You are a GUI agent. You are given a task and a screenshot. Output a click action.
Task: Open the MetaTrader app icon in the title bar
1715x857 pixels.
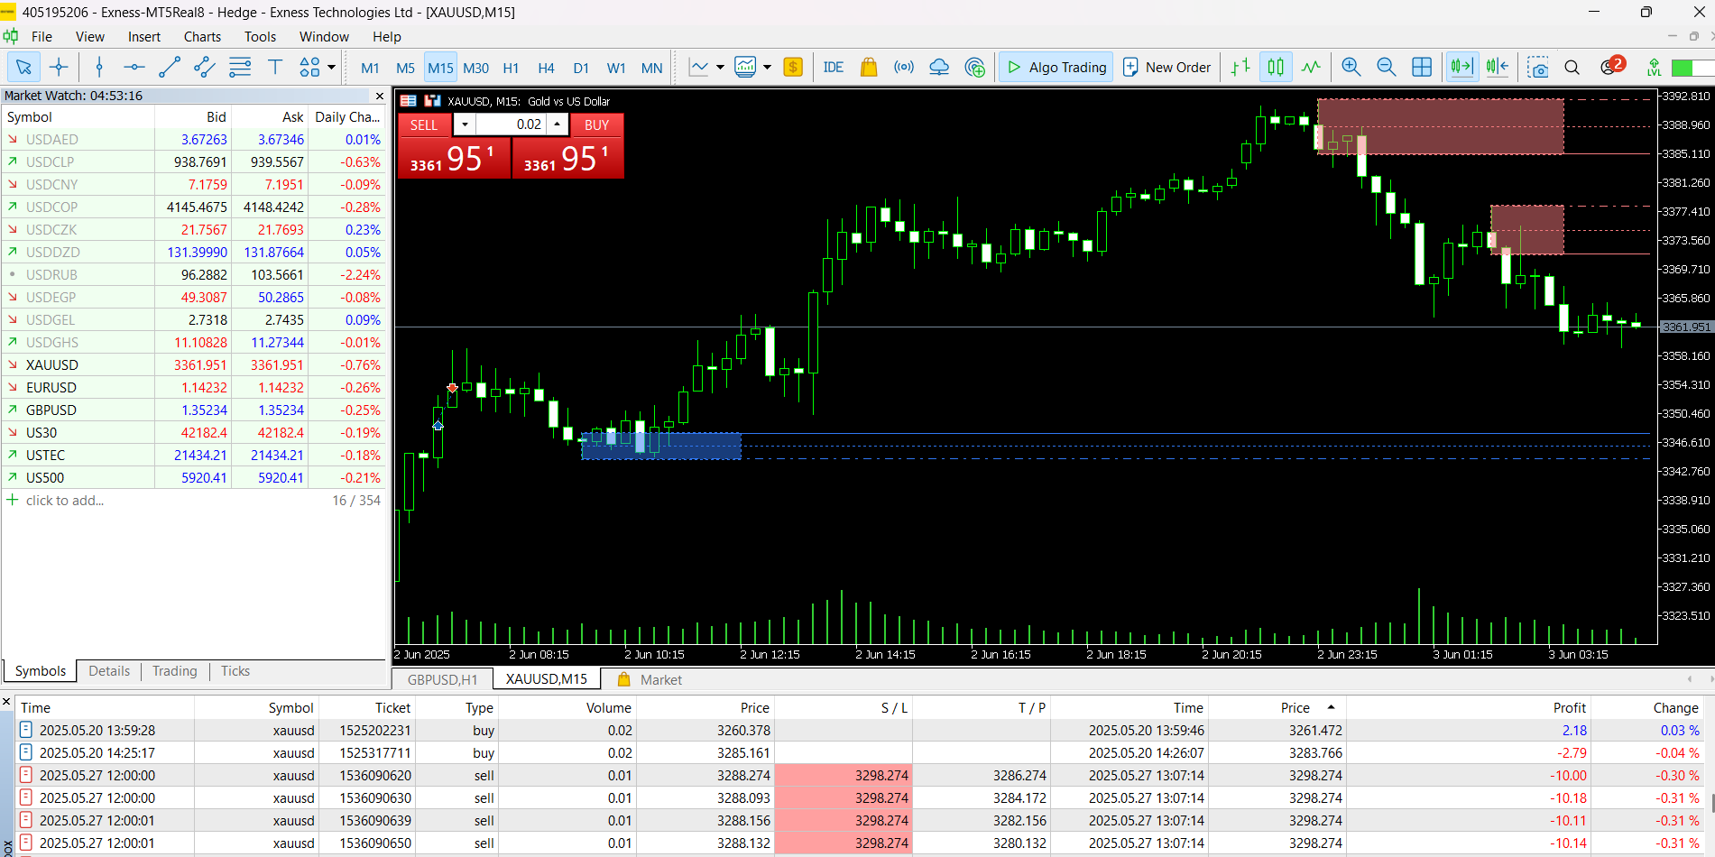pyautogui.click(x=8, y=12)
